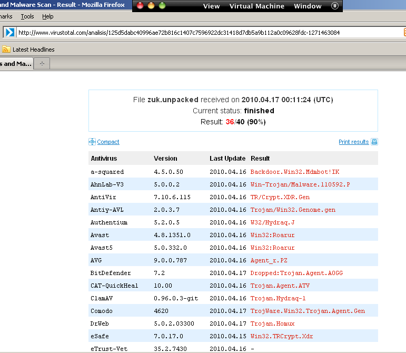Click the Dropped:Trojan.Agent.AOGG result
The image size is (406, 353).
296,273
